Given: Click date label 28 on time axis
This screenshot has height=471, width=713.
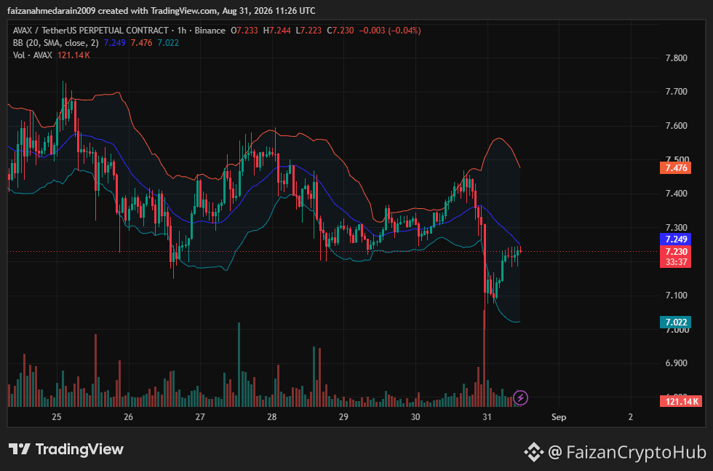Looking at the screenshot, I should (272, 417).
